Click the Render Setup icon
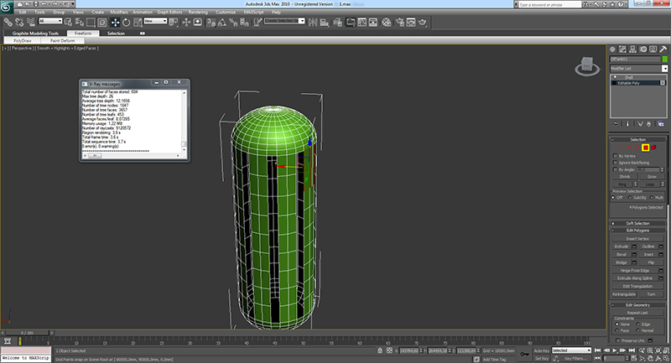671x363 pixels. tap(400, 23)
